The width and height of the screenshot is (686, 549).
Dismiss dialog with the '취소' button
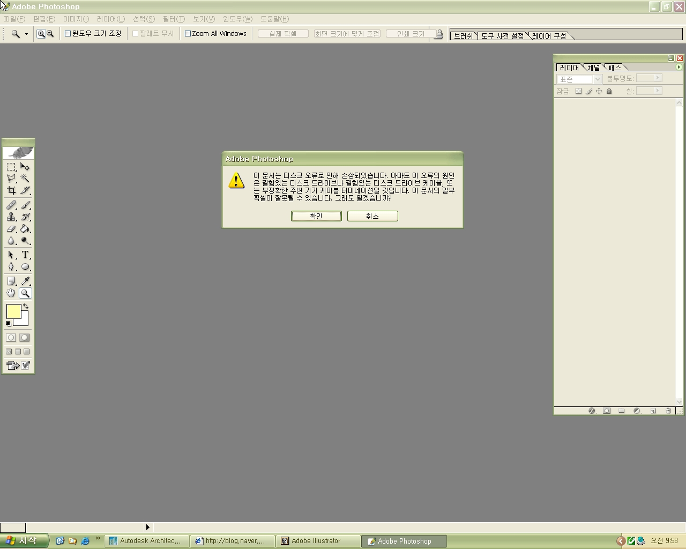372,216
